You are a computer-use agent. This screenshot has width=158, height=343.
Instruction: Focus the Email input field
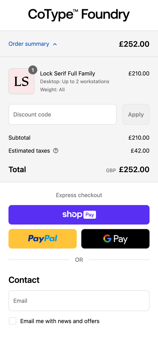pos(79,301)
